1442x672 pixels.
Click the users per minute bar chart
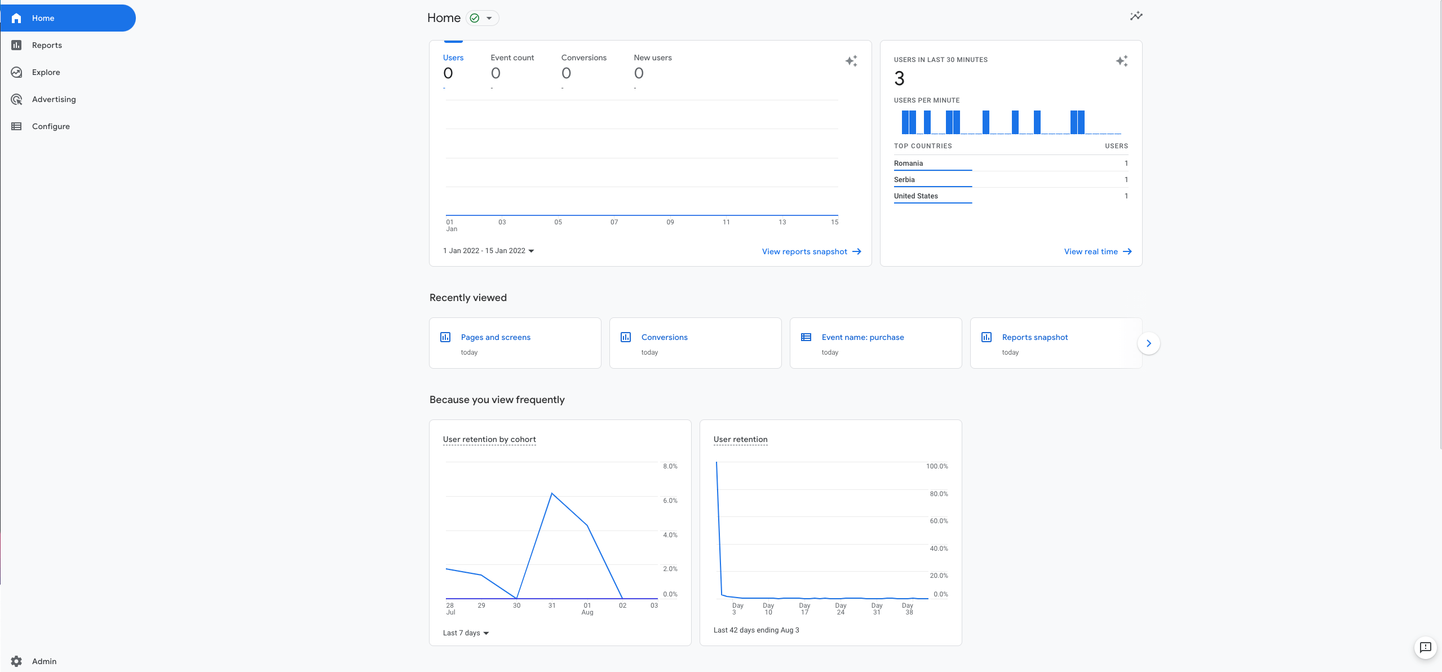coord(1011,122)
